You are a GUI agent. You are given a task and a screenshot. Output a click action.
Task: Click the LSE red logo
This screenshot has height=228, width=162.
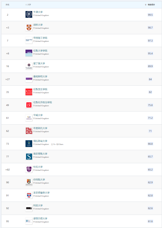[29, 105]
